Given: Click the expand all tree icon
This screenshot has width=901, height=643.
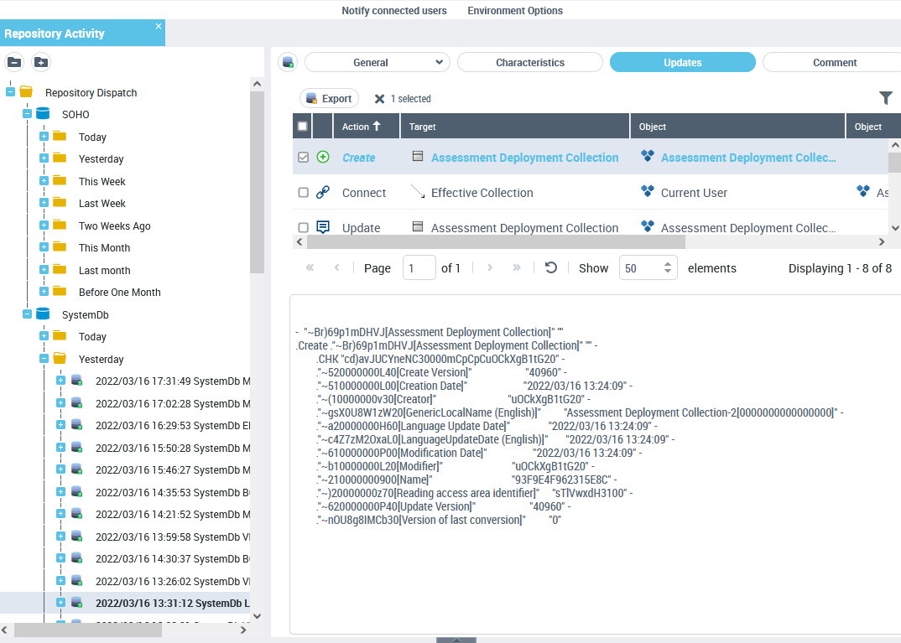Looking at the screenshot, I should click(41, 62).
